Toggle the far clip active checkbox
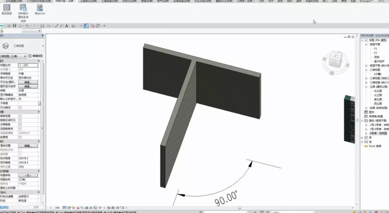The image size is (389, 213). click(x=21, y=129)
